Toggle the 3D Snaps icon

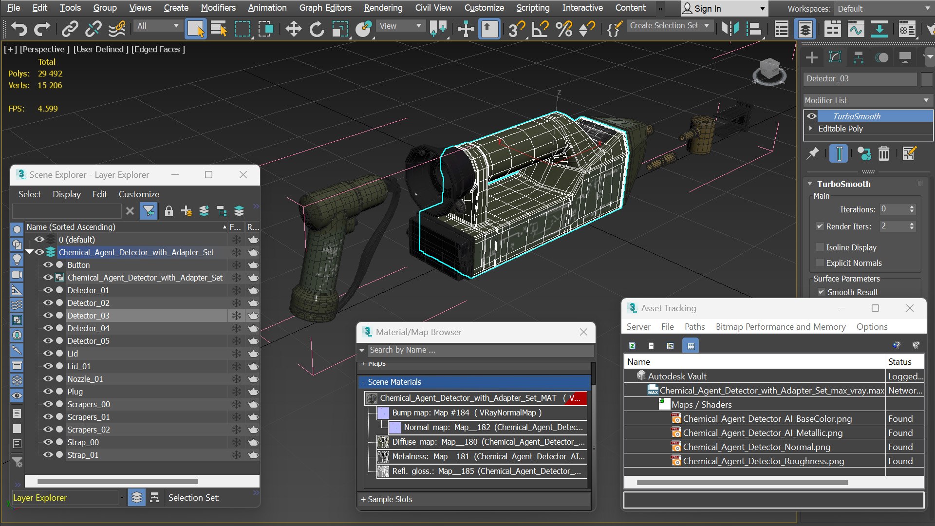516,29
